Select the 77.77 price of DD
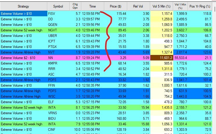 click(x=122, y=19)
